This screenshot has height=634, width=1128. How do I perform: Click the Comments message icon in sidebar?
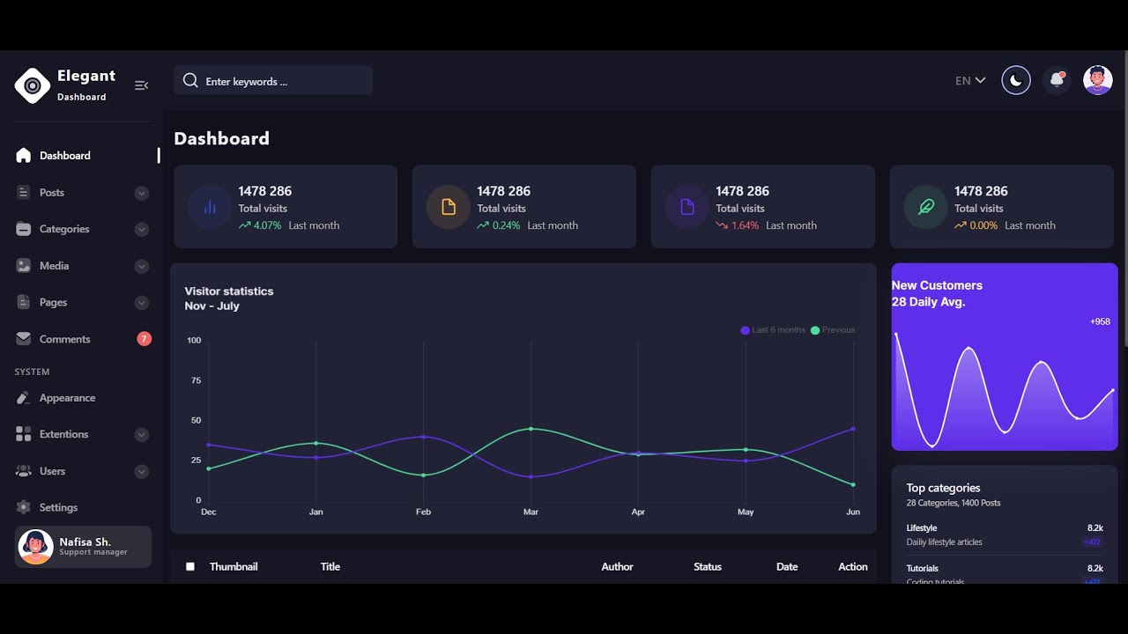tap(24, 339)
